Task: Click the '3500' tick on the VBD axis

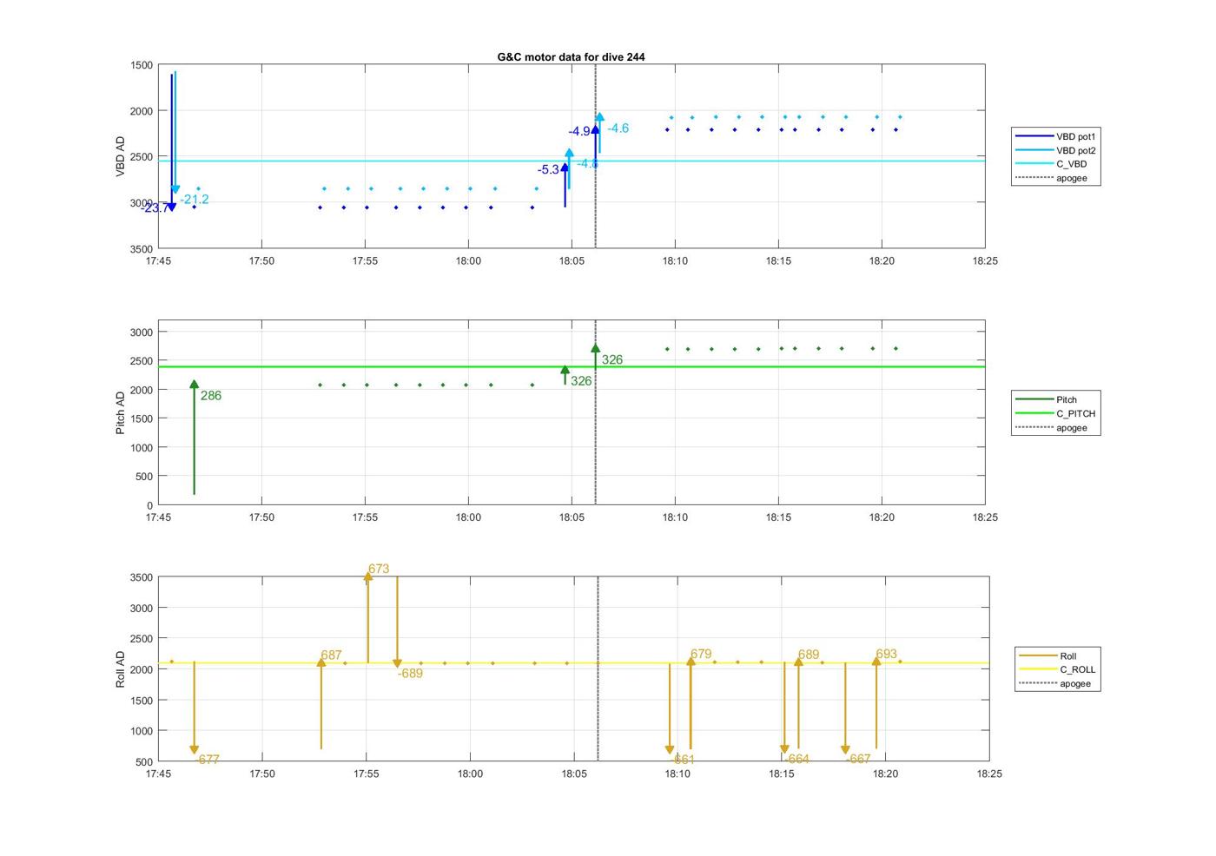Action: [142, 249]
